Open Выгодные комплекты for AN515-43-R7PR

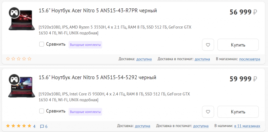(x=85, y=45)
